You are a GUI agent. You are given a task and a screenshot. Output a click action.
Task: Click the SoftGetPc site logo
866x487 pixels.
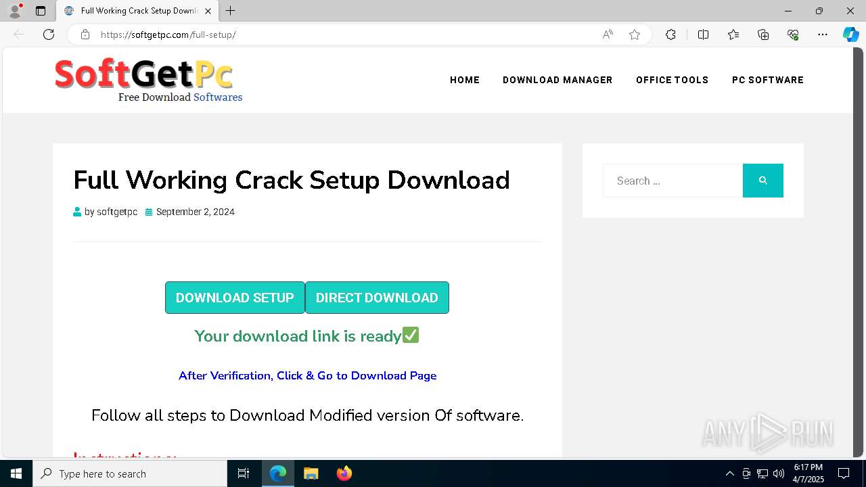(148, 80)
